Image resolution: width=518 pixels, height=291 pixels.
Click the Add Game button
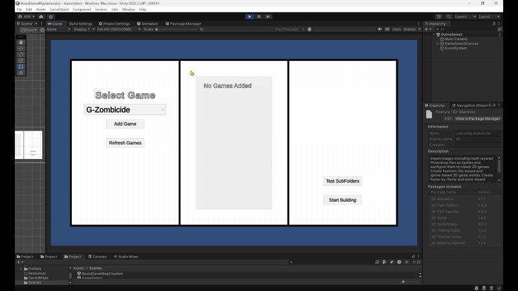tap(125, 124)
